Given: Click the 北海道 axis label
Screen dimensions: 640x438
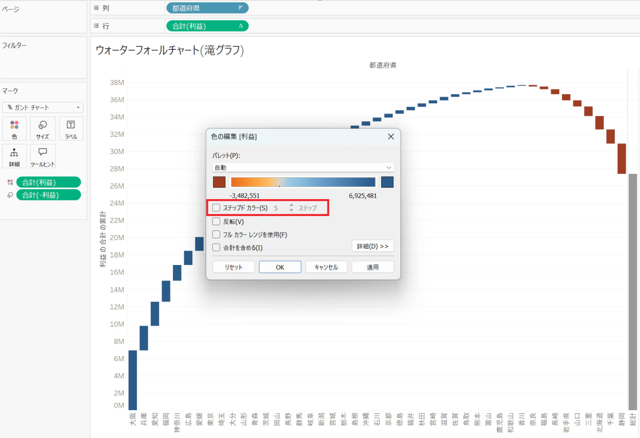Looking at the screenshot, I should [599, 422].
